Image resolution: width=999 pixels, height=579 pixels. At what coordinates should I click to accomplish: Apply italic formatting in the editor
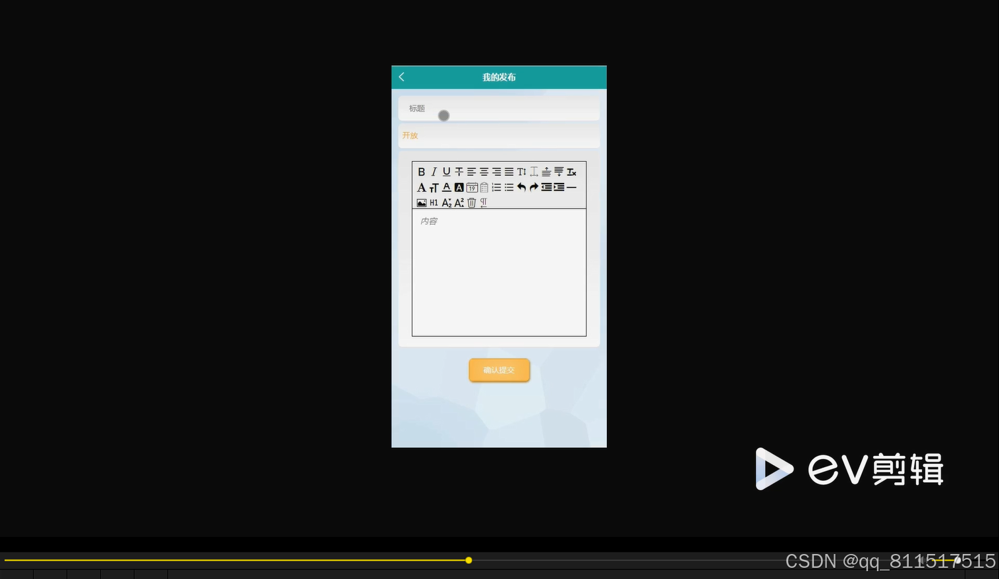pos(434,172)
